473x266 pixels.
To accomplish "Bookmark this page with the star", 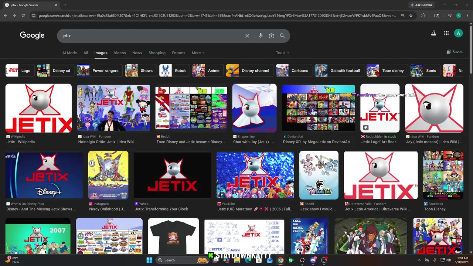I will [411, 16].
